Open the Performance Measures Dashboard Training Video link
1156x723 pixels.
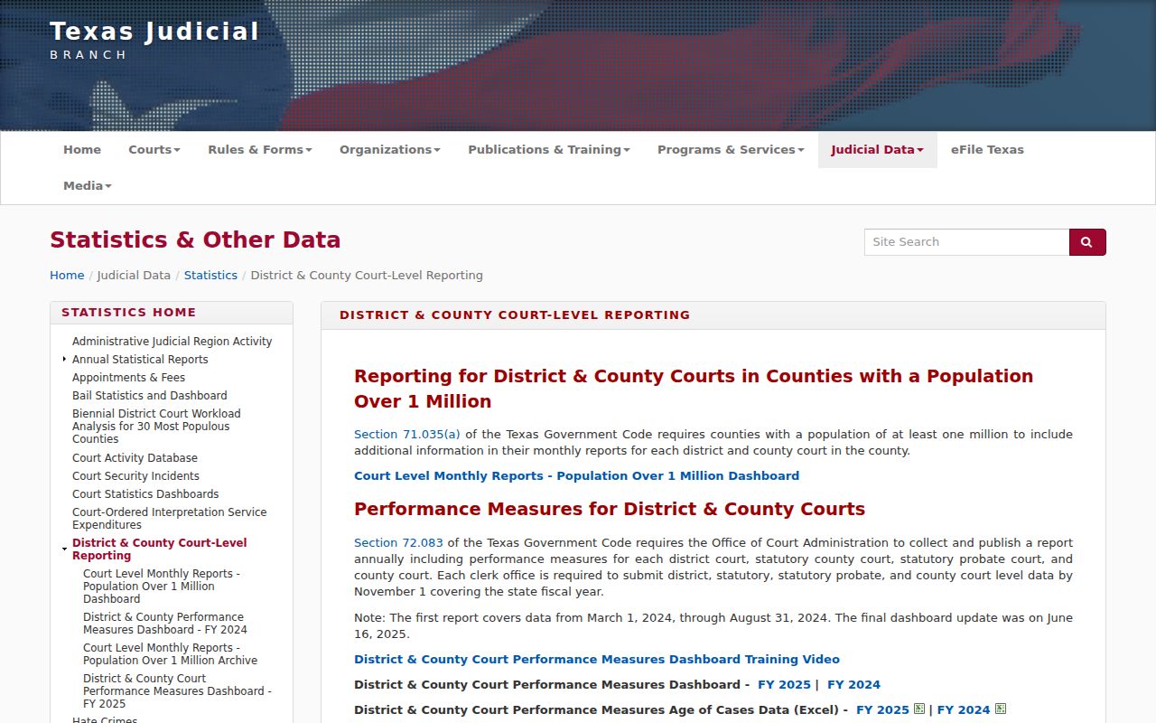(x=597, y=660)
